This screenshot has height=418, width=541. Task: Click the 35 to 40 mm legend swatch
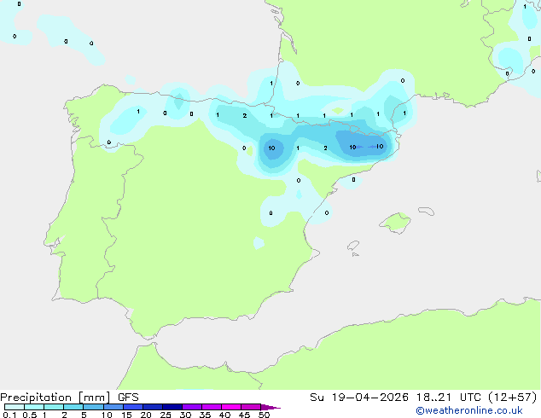pos(212,407)
